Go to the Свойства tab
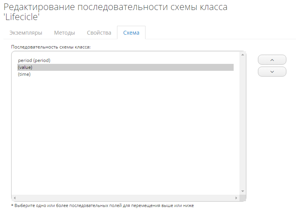 click(x=99, y=33)
